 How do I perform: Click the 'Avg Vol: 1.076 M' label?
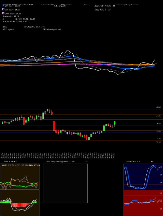point(105,6)
